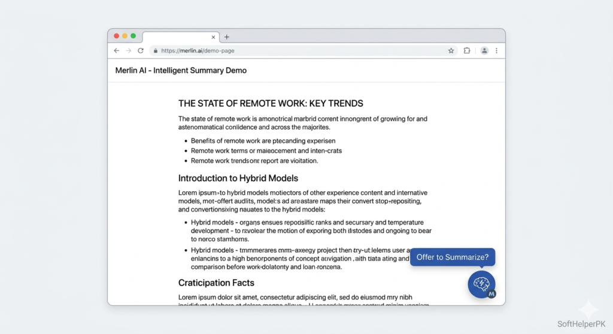The image size is (613, 334).
Task: Select the active browser tab
Action: tap(181, 37)
